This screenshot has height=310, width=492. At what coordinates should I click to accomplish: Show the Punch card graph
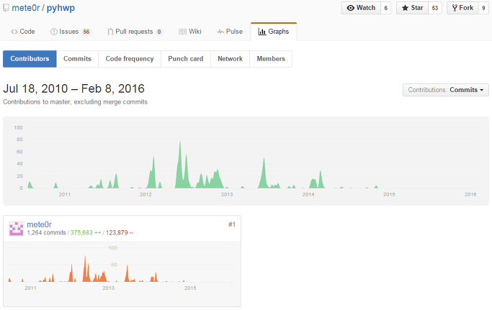pos(185,58)
